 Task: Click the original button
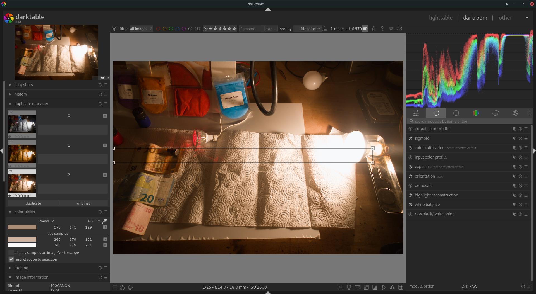pos(83,203)
